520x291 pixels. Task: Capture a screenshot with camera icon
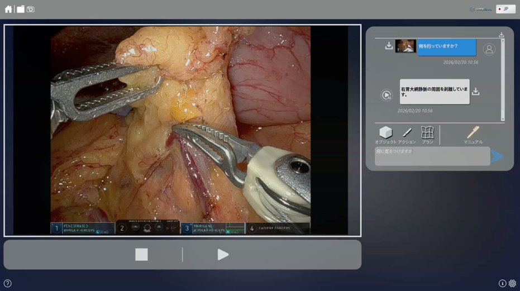[x=31, y=9]
